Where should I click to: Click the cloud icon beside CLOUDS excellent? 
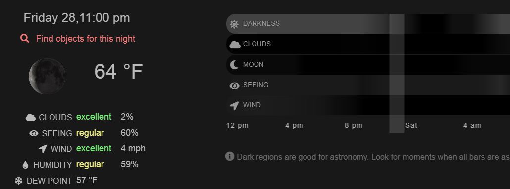point(31,117)
